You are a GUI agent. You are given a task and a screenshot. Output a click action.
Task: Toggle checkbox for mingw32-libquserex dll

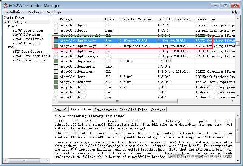(x=56, y=71)
